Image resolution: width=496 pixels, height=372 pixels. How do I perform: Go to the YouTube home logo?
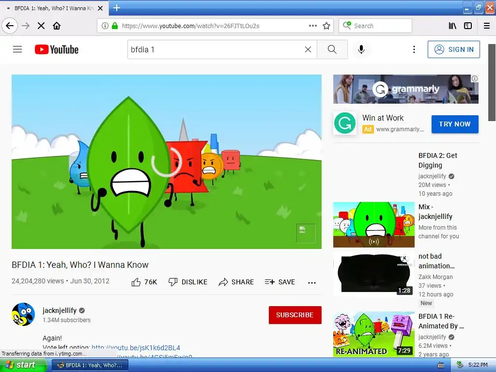tap(57, 49)
